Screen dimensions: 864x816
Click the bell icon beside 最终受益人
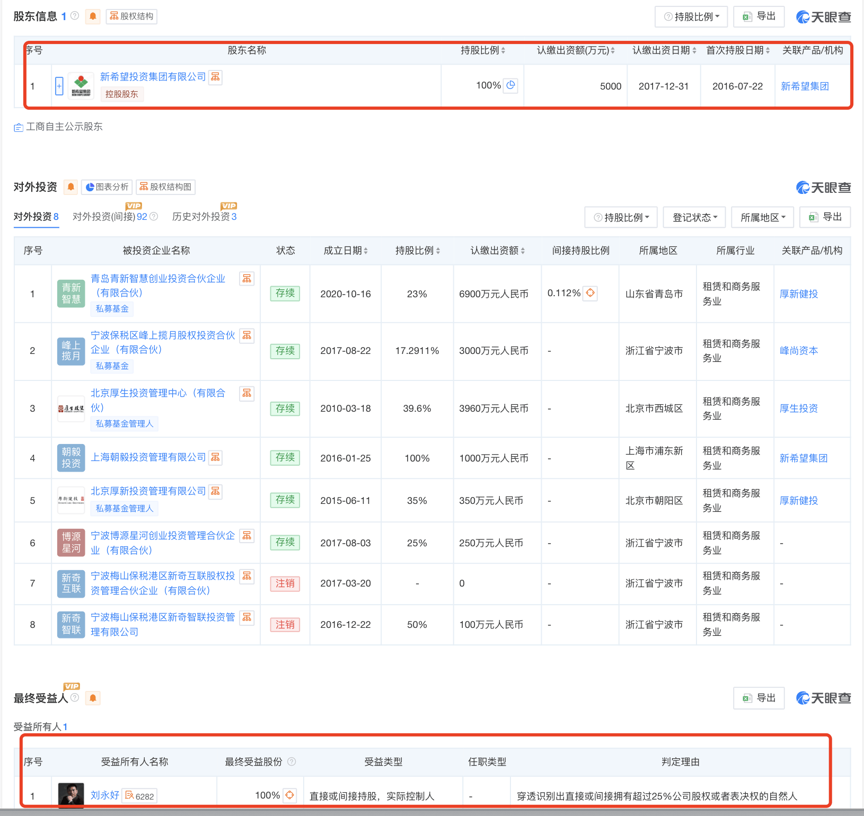click(93, 698)
